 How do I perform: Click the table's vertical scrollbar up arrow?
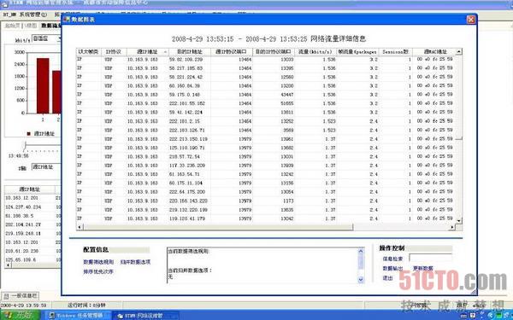[x=458, y=51]
